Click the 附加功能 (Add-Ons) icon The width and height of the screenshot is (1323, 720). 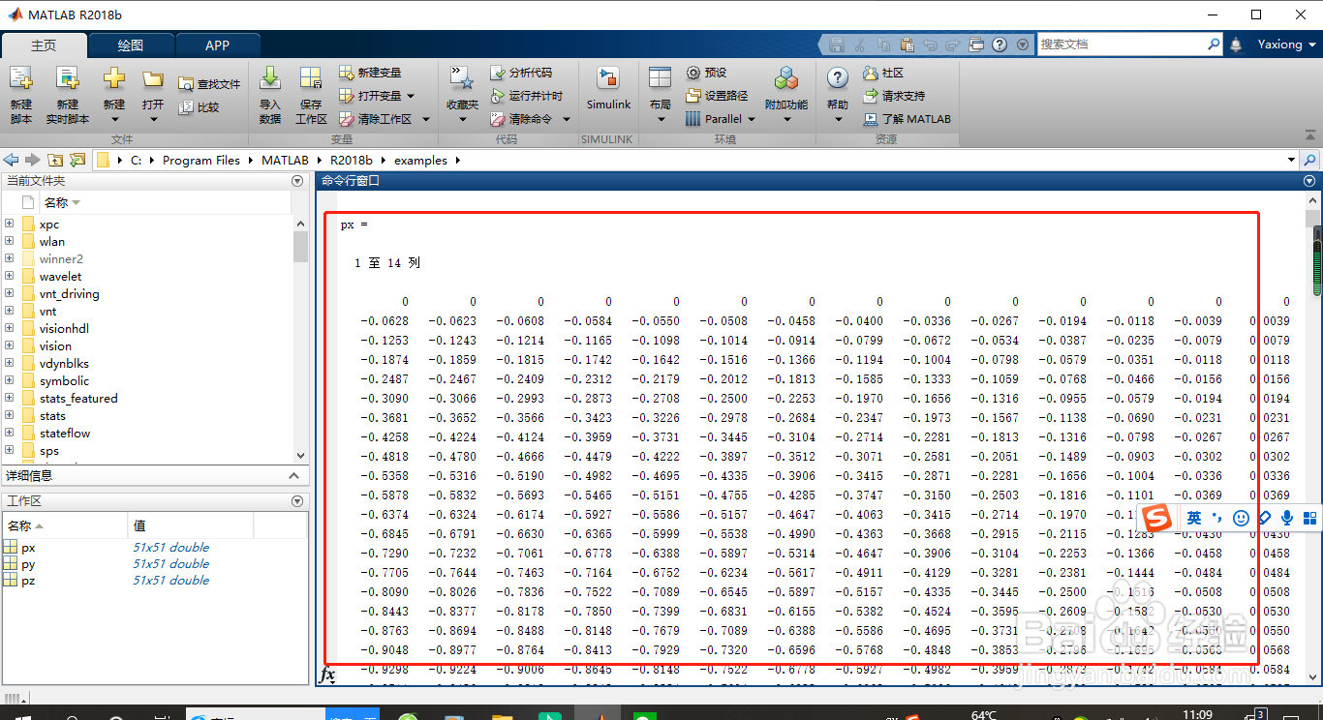click(x=786, y=79)
